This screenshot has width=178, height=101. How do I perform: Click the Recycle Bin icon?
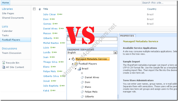click(4, 63)
